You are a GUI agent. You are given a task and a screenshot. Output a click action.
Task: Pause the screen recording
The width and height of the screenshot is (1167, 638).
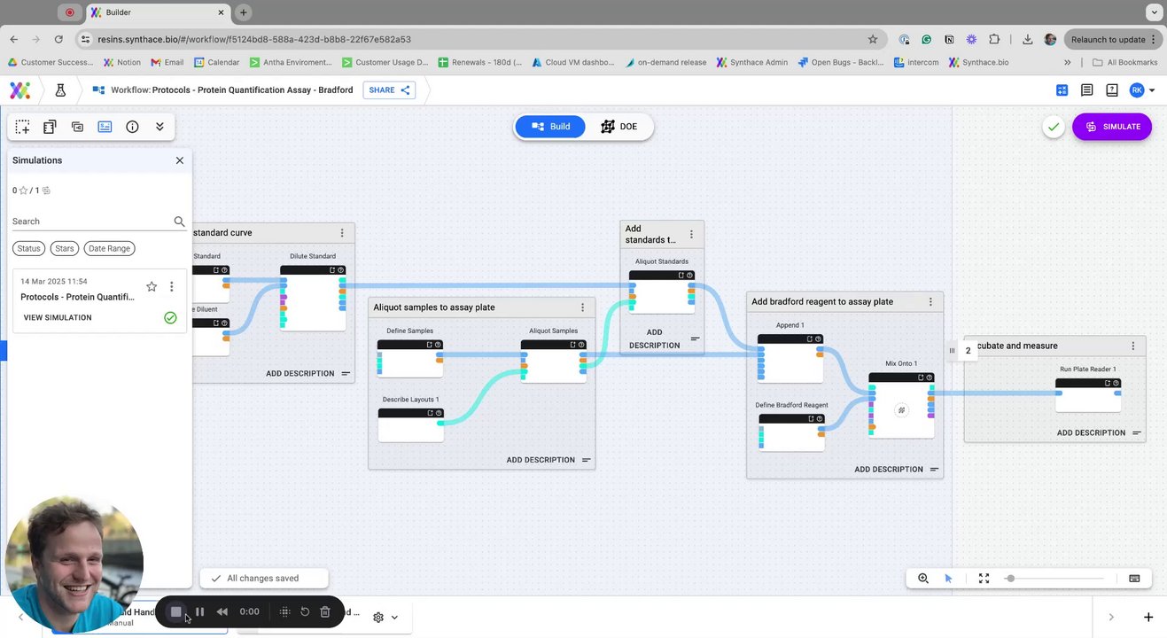[x=199, y=611]
